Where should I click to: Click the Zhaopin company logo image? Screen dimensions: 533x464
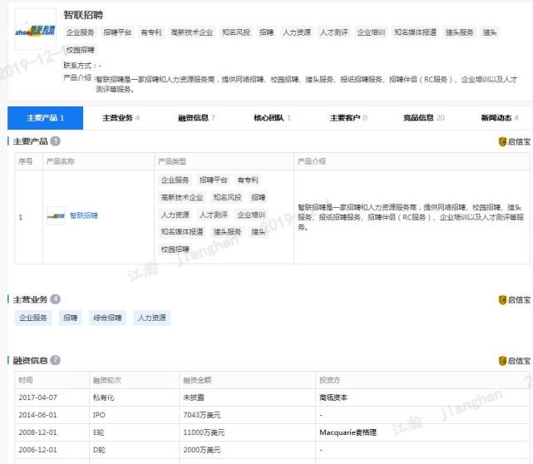click(35, 29)
